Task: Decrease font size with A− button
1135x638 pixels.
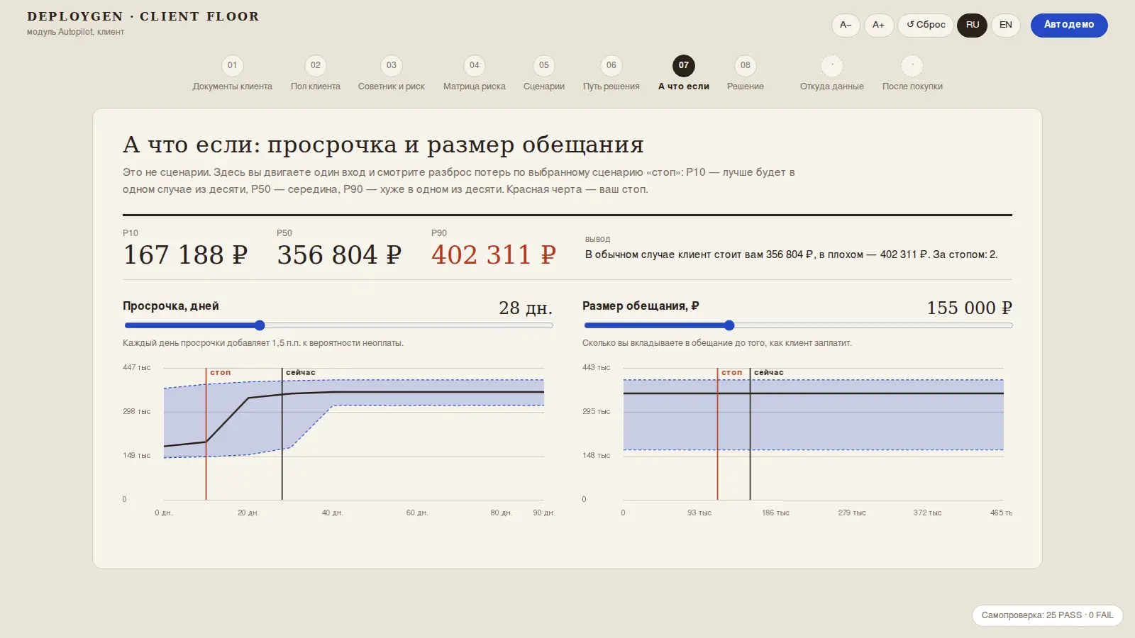Action: tap(846, 25)
